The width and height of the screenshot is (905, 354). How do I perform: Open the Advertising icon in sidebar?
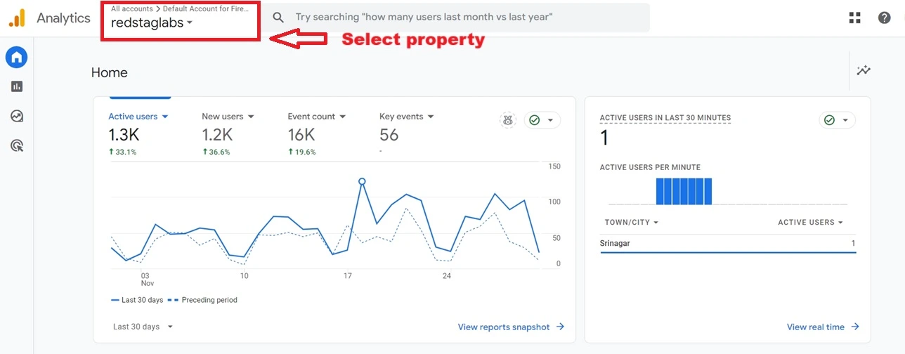pos(16,145)
